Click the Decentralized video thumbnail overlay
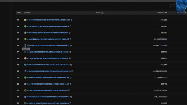Viewport: 187px width, 105px height. click(x=182, y=7)
